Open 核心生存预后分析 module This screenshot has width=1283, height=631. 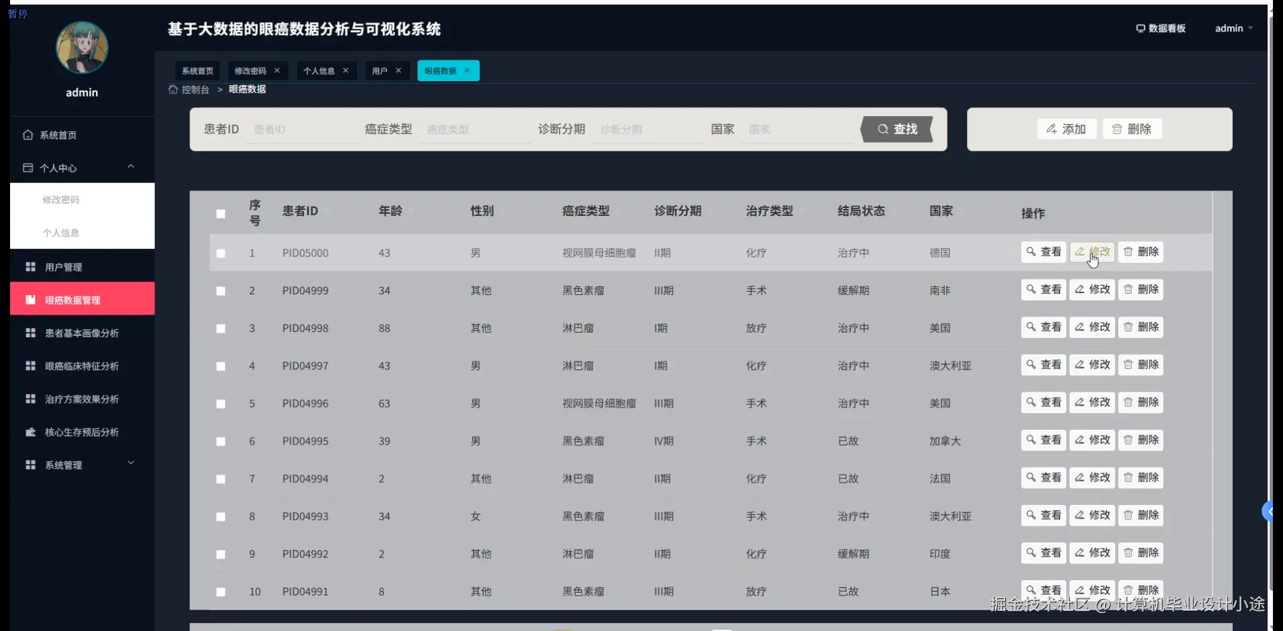coord(30,433)
